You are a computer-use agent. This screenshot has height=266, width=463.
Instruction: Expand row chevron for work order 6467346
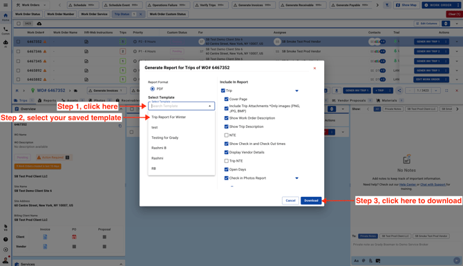[457, 51]
